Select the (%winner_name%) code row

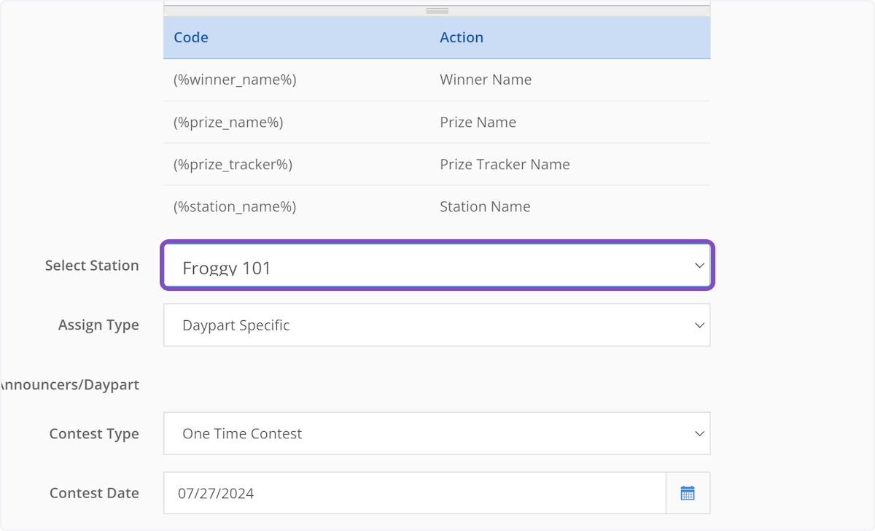click(x=235, y=80)
